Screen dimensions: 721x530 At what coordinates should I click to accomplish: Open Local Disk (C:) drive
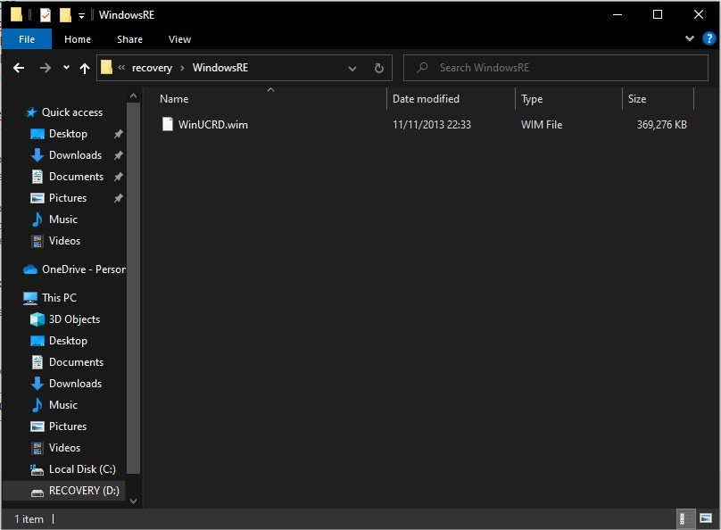[82, 469]
